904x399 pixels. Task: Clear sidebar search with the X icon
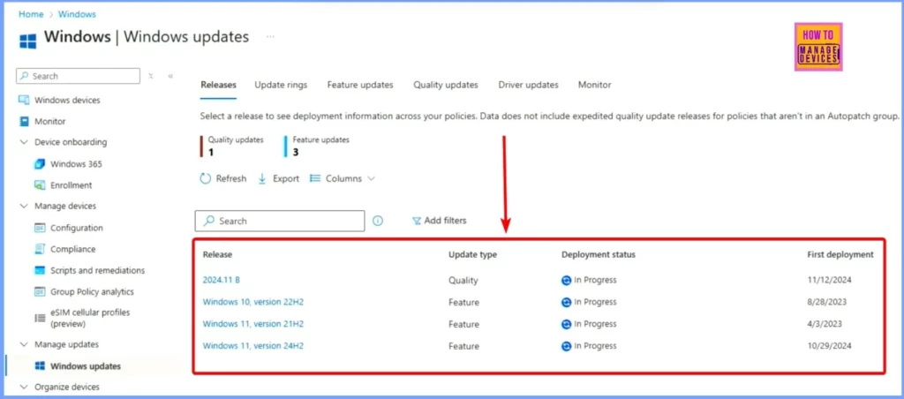[x=150, y=76]
